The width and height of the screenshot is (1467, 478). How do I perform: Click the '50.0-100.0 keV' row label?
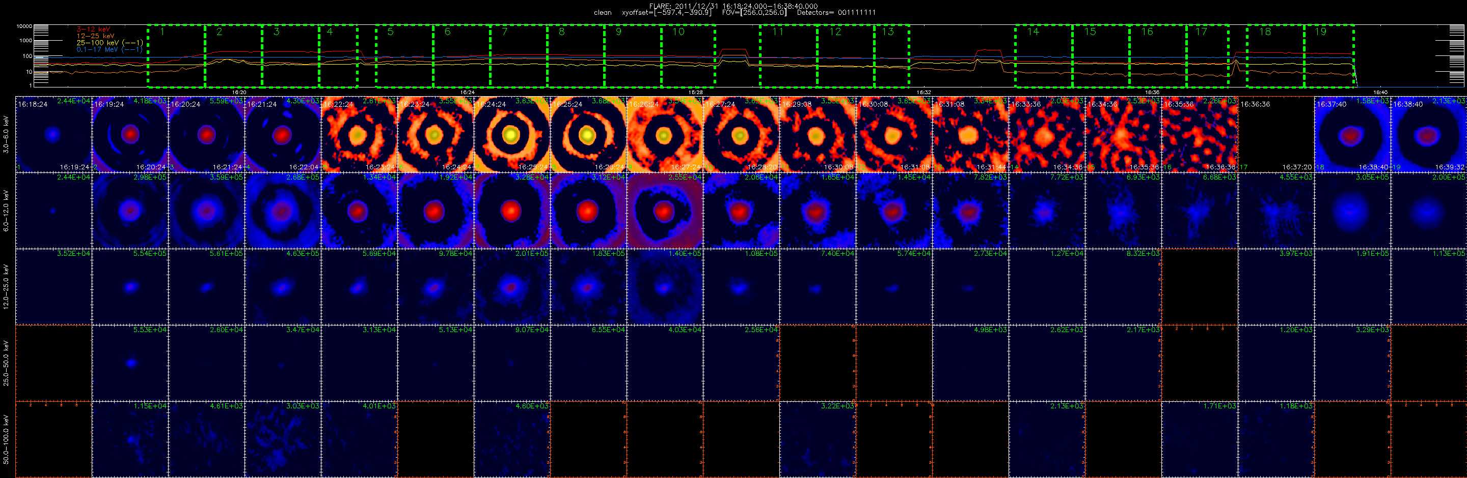click(6, 439)
